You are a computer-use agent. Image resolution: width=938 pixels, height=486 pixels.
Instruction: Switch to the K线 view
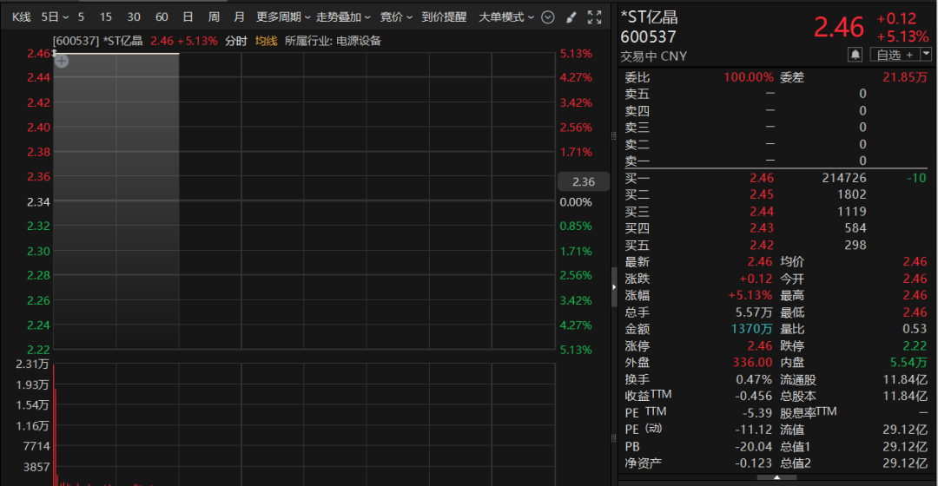point(22,17)
